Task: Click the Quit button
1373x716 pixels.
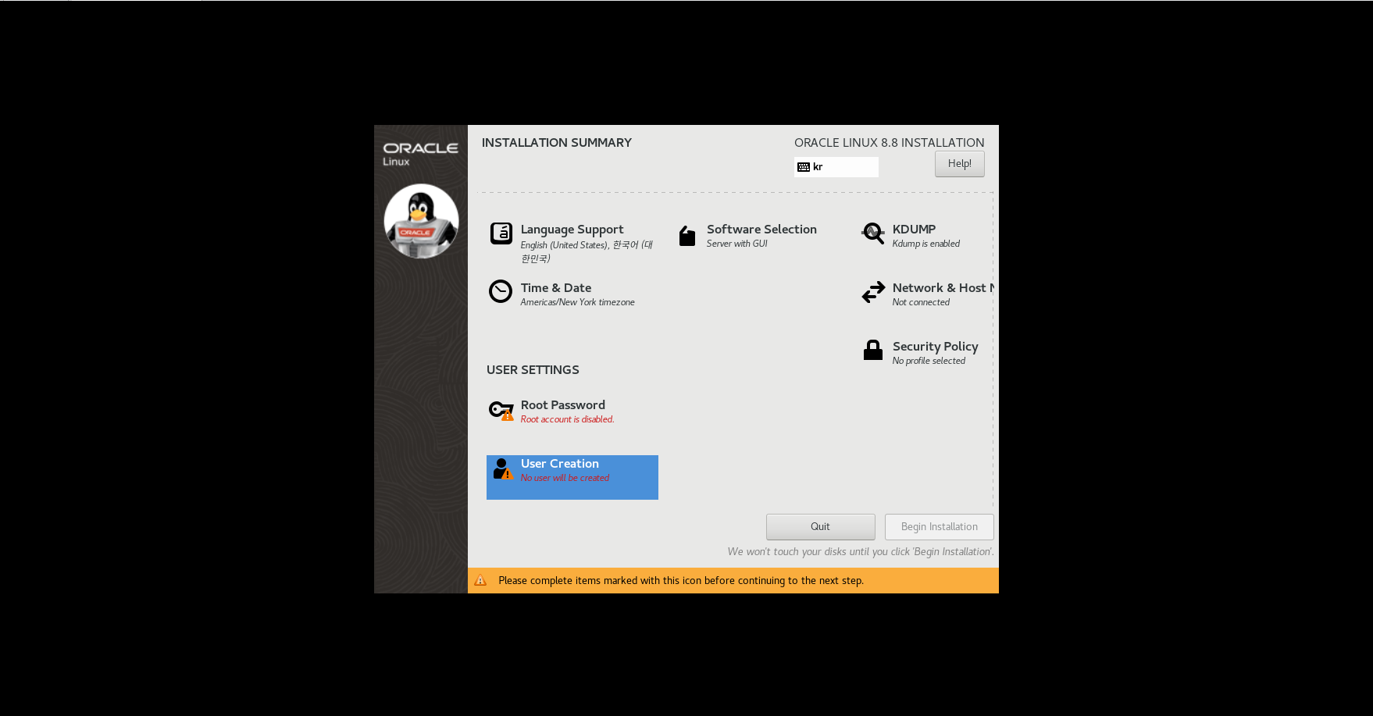Action: (821, 527)
